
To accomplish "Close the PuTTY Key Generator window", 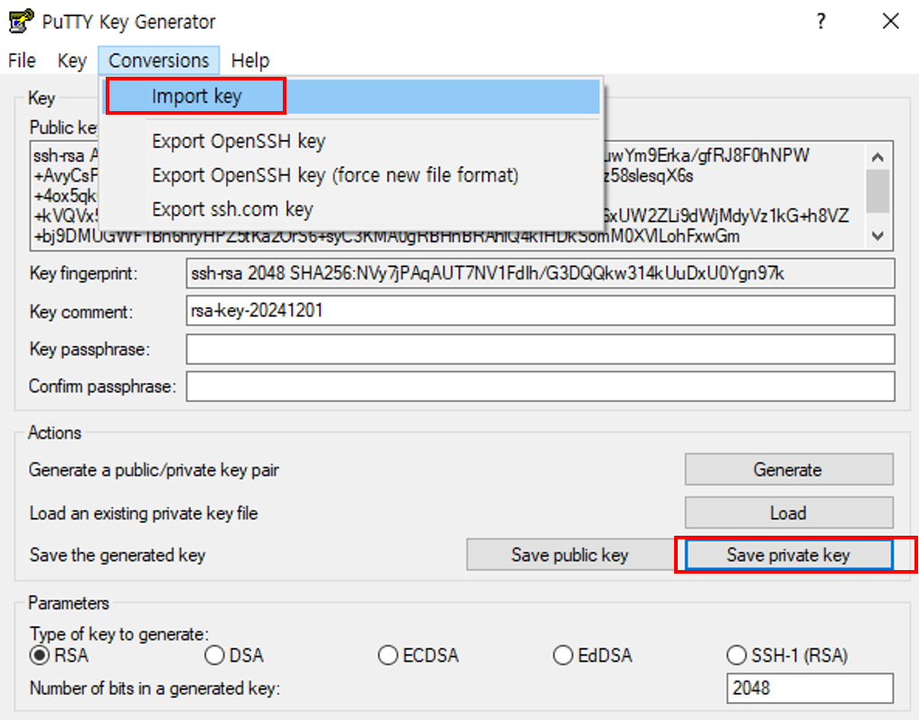I will (x=890, y=21).
